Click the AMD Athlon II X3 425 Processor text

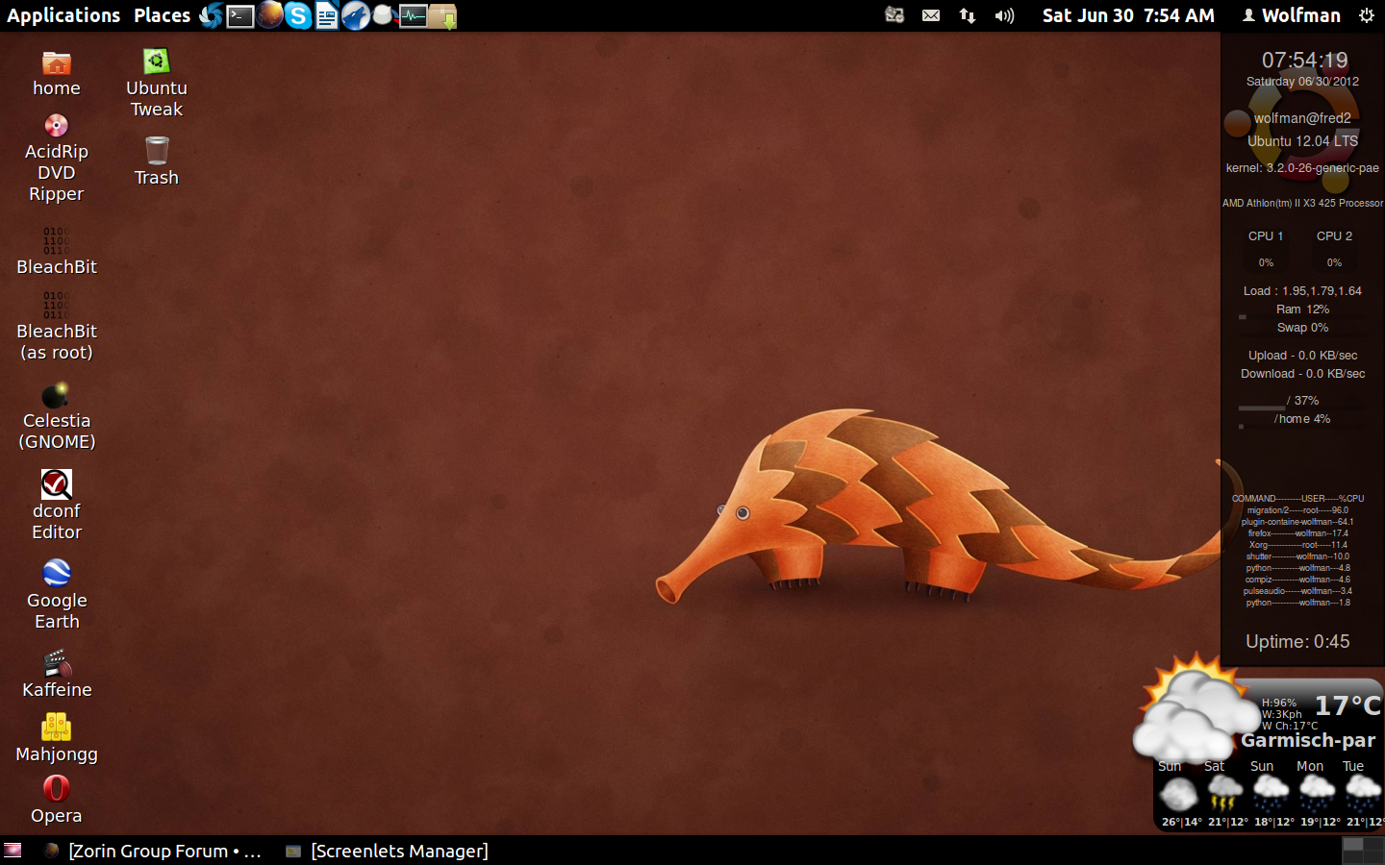(1302, 204)
